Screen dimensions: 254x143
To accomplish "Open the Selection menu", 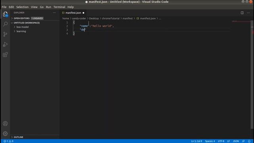I will 22,7.
